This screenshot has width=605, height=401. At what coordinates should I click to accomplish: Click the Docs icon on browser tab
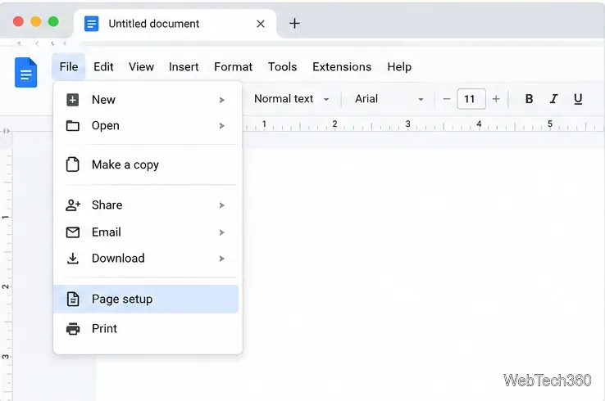click(x=92, y=24)
